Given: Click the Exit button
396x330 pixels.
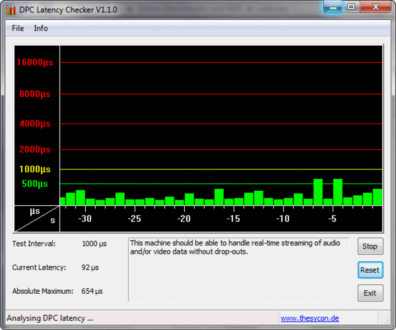Looking at the screenshot, I should pyautogui.click(x=370, y=293).
